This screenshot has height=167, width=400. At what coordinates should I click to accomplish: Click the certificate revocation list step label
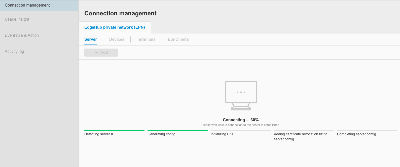click(301, 136)
